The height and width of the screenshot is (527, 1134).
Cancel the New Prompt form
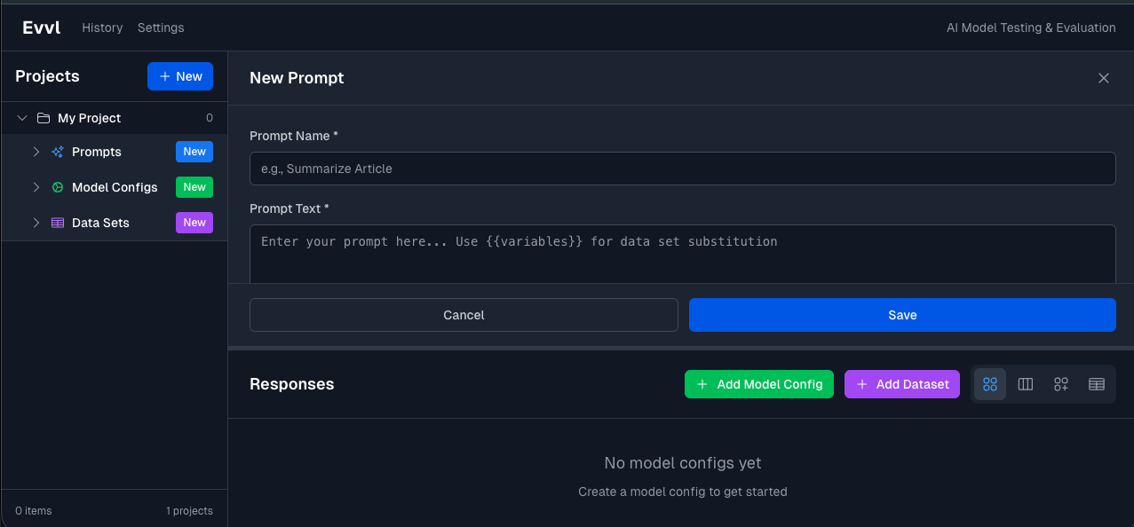tap(463, 315)
